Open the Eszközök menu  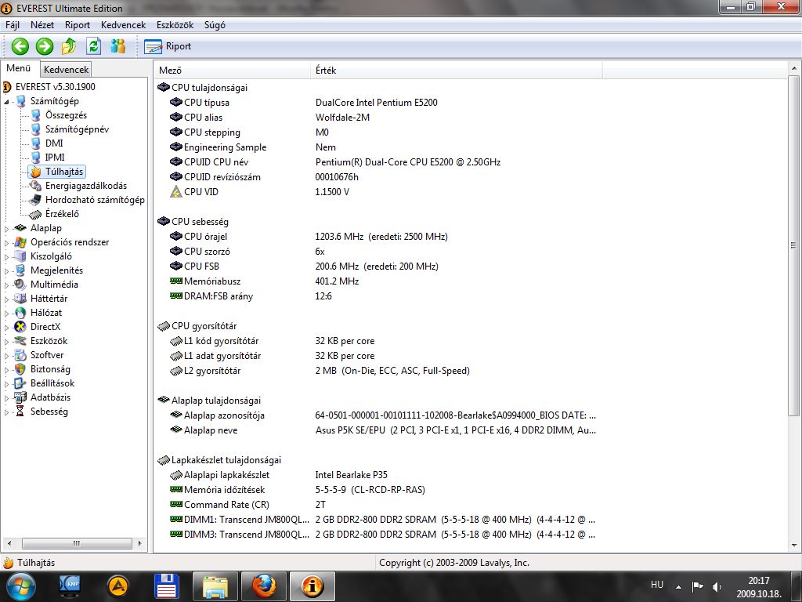pos(175,25)
